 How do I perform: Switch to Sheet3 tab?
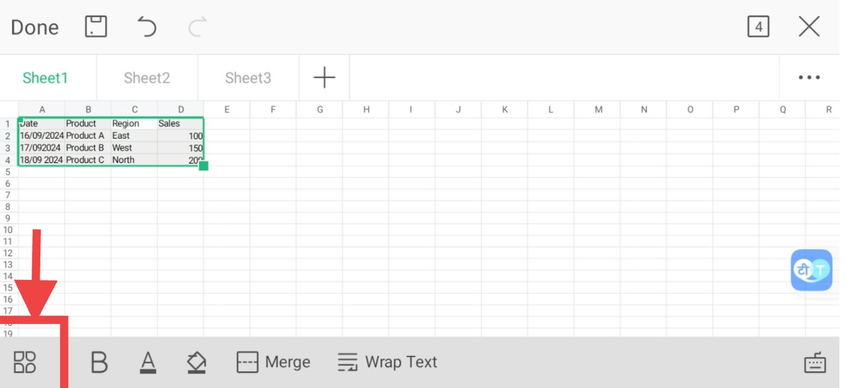point(248,77)
